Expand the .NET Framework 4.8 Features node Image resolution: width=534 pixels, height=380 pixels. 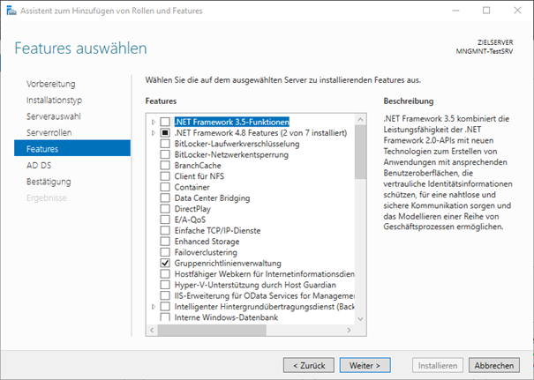point(154,132)
